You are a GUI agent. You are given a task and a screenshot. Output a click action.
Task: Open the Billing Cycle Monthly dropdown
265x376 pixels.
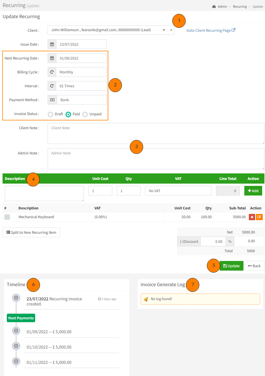(81, 72)
